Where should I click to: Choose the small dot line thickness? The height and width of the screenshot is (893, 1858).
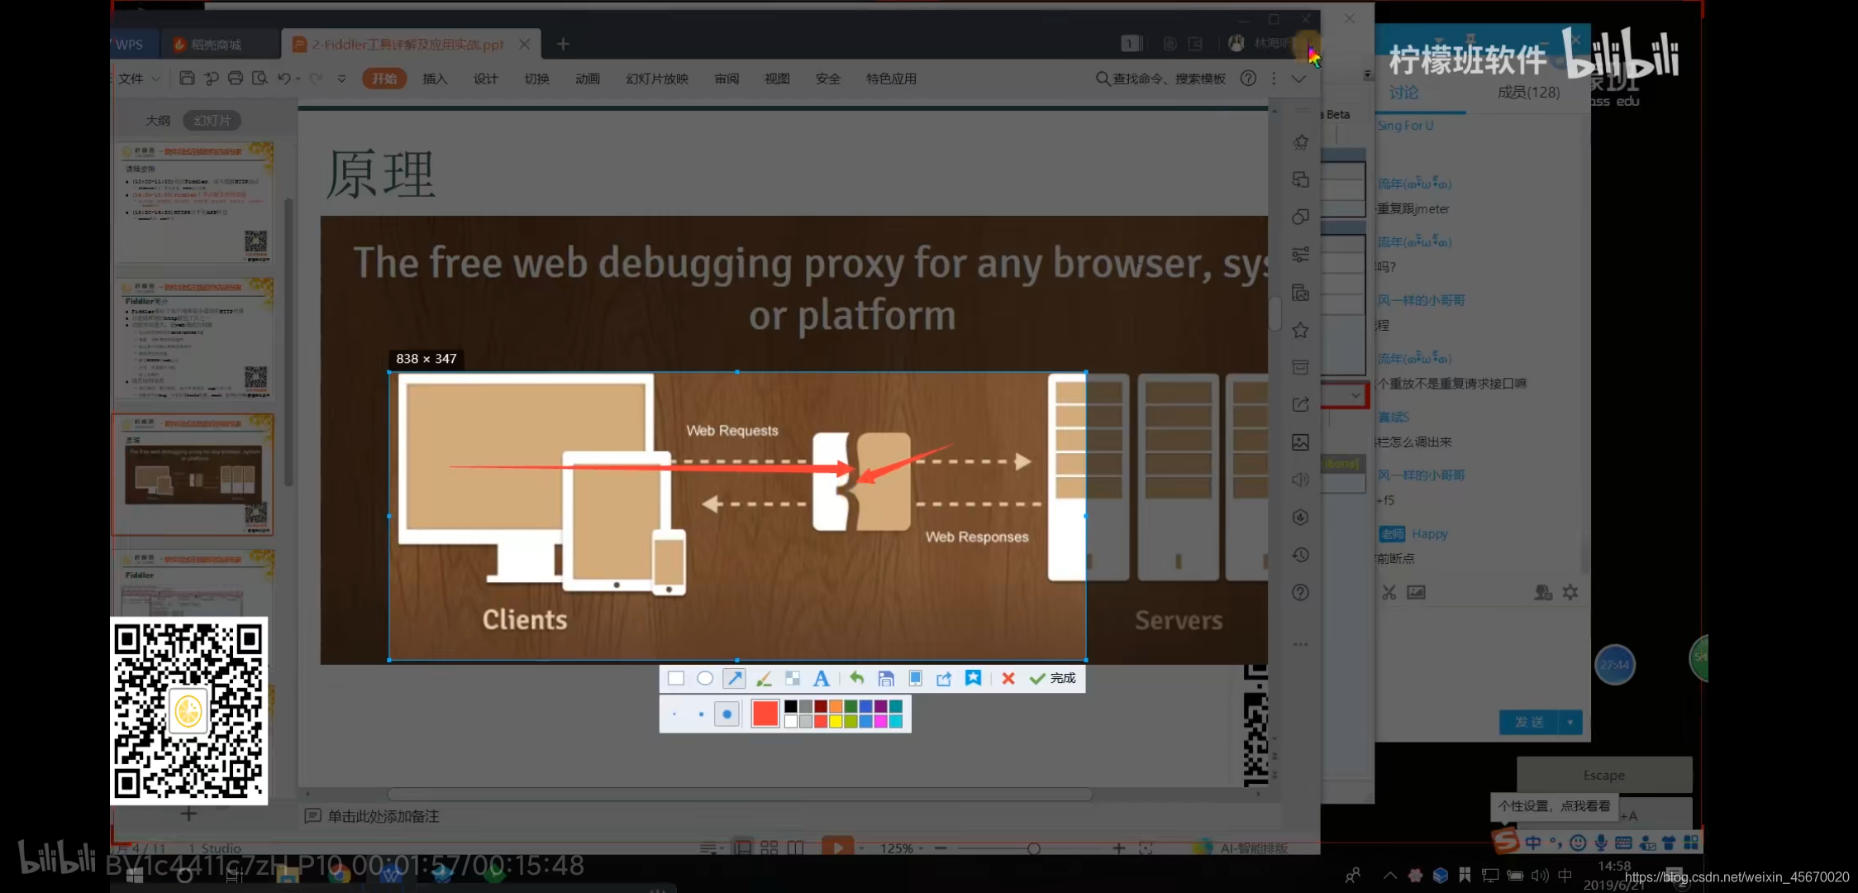(674, 714)
